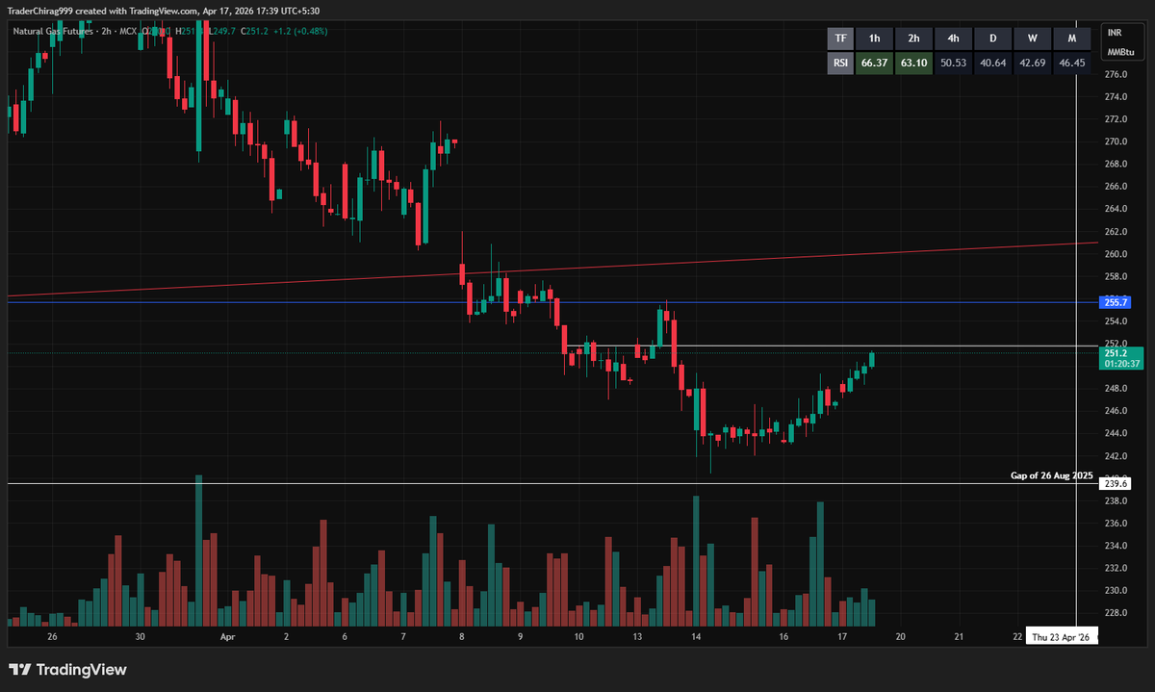Click the RSI row label cell
This screenshot has height=692, width=1155.
(x=840, y=64)
